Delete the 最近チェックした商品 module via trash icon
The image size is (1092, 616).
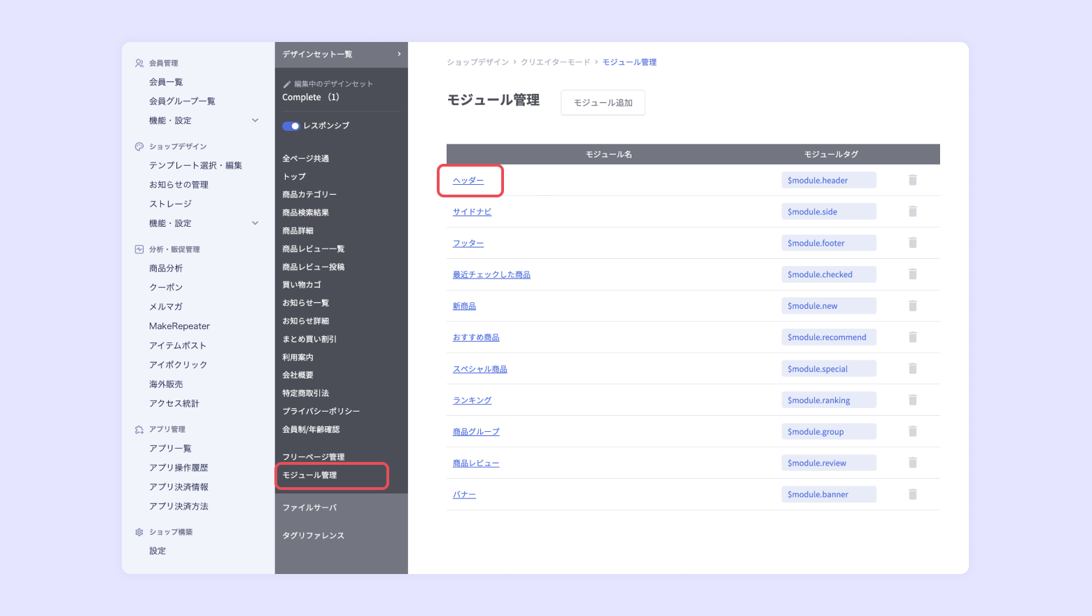(913, 274)
